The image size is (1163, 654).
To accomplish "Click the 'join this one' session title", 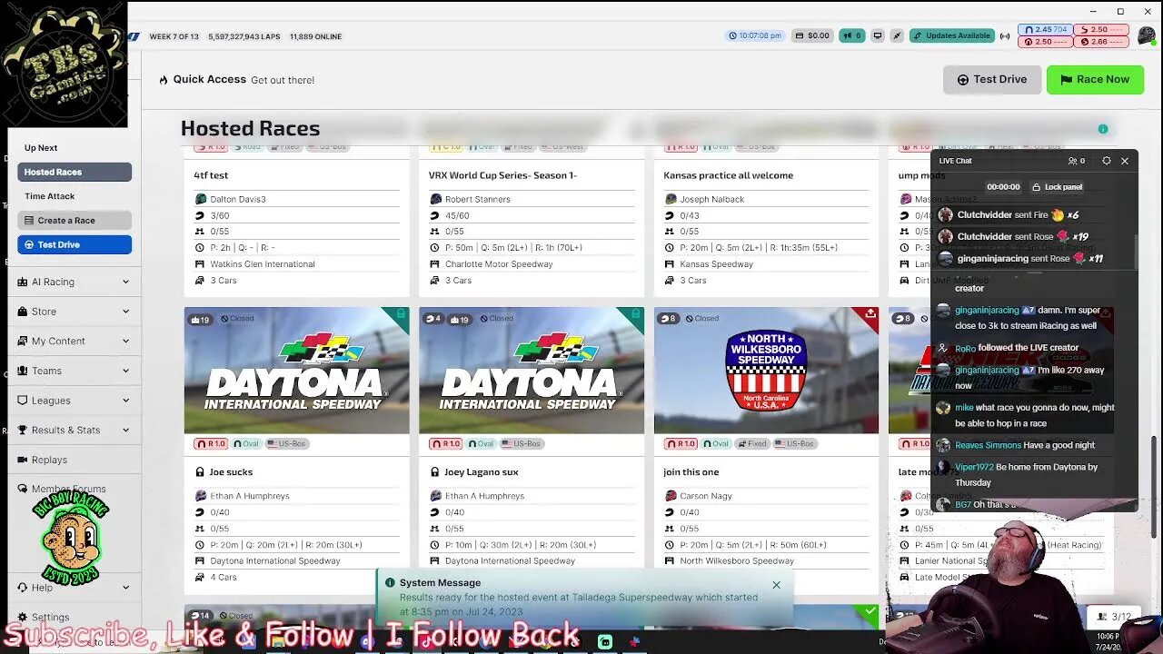I will 691,472.
